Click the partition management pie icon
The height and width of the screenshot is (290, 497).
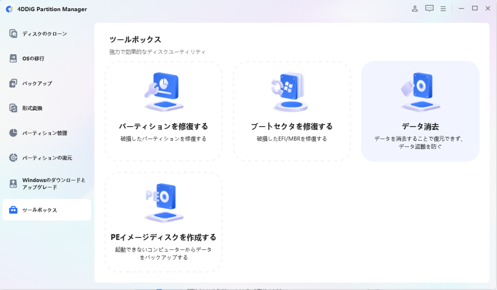(14, 133)
